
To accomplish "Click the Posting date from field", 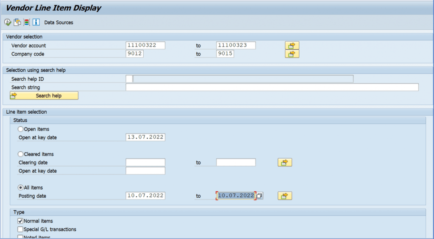I will click(145, 196).
